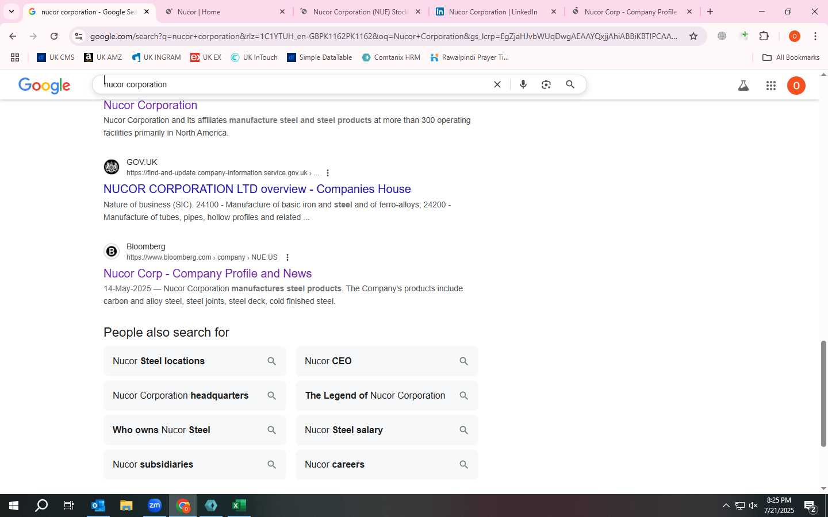This screenshot has height=517, width=828.
Task: Show hidden system tray icons
Action: click(726, 506)
